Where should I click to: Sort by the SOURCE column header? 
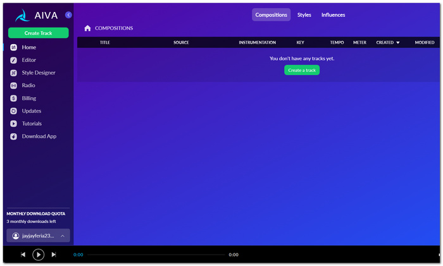(x=181, y=42)
